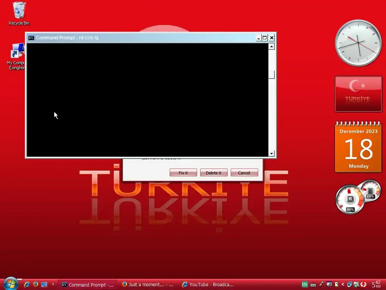This screenshot has height=290, width=386.
Task: Click Cancel in the dialog
Action: click(244, 173)
